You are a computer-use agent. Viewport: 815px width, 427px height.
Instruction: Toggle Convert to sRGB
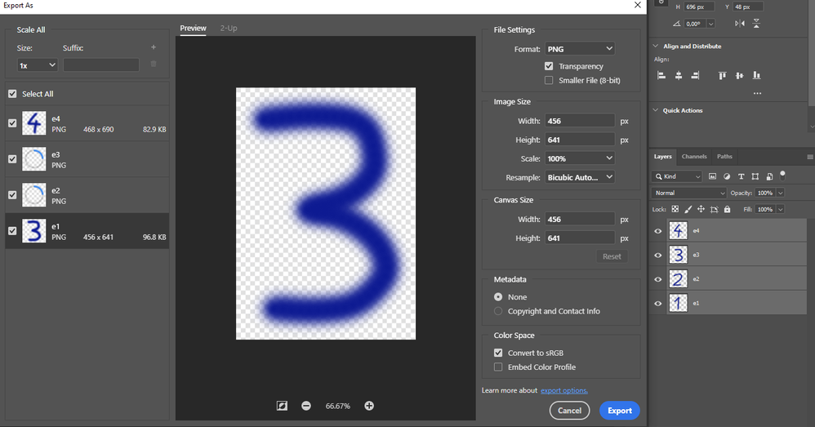[x=498, y=353]
